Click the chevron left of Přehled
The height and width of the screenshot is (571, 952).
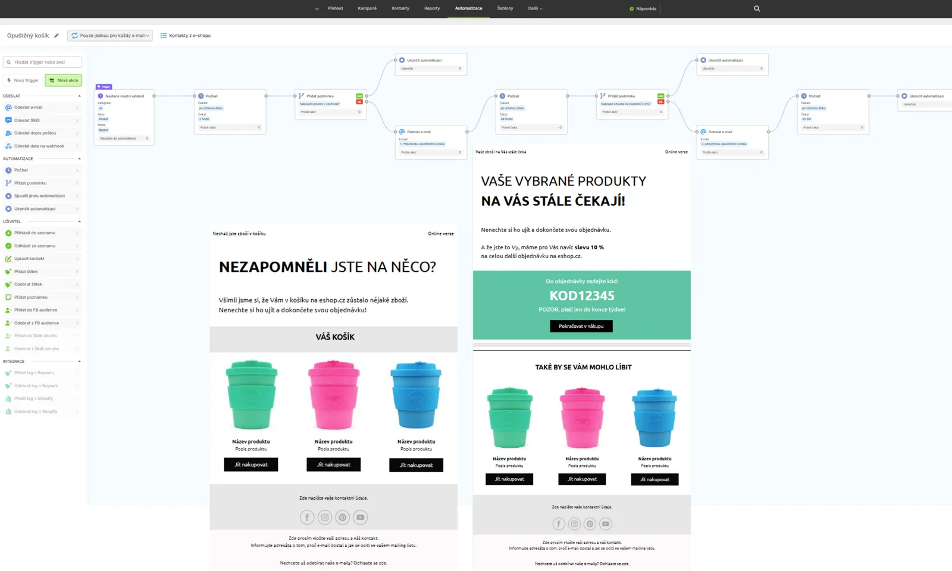point(317,9)
